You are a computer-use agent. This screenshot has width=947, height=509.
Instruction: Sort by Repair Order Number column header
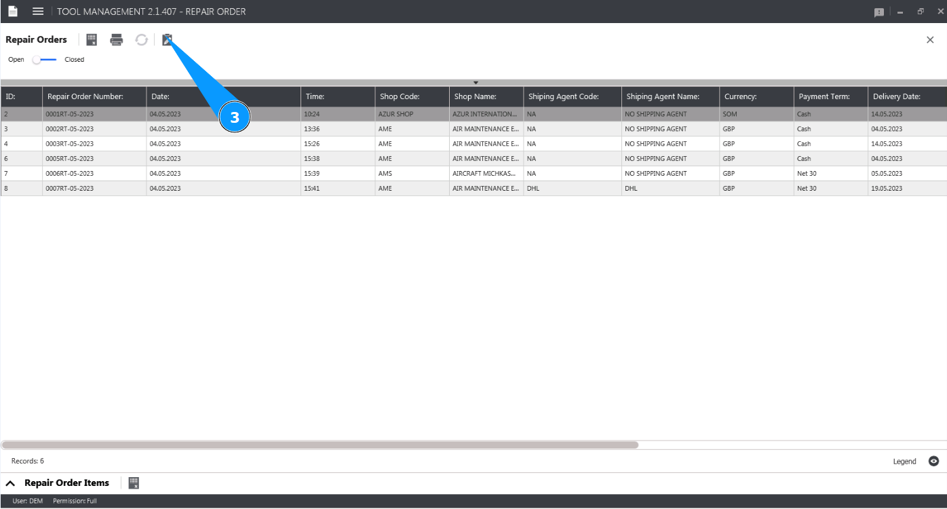coord(94,96)
